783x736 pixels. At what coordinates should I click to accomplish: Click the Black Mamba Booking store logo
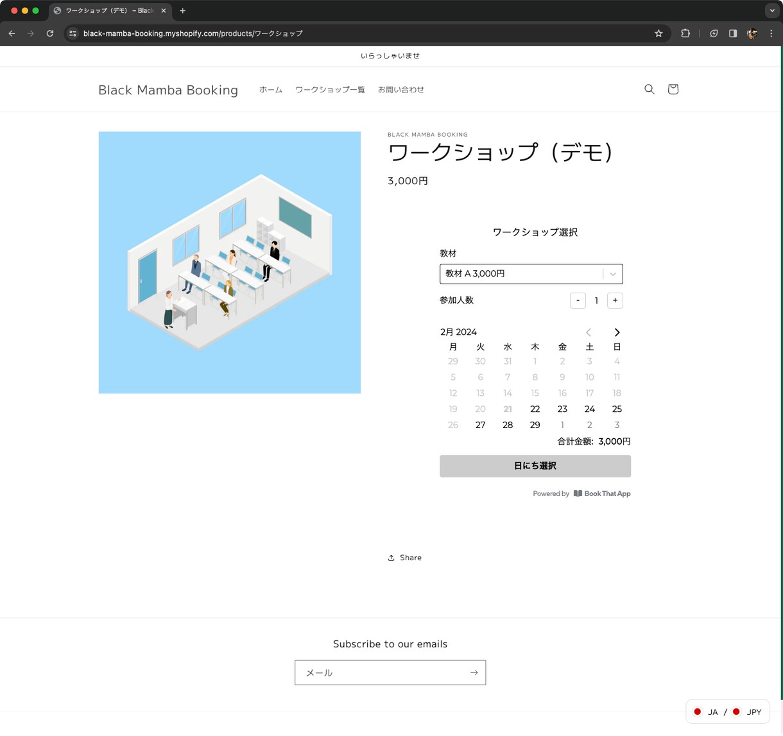pos(168,90)
